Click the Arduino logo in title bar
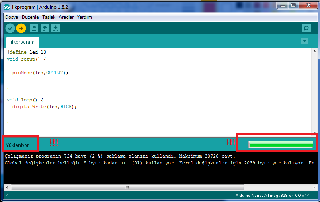Screen dimensions: 320x202 click(7, 7)
